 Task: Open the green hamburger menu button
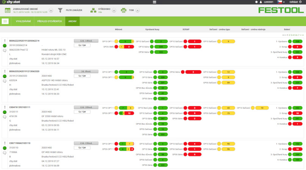pyautogui.click(x=5, y=21)
